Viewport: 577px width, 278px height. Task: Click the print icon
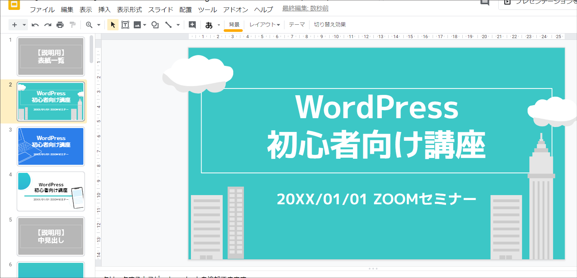[x=60, y=25]
